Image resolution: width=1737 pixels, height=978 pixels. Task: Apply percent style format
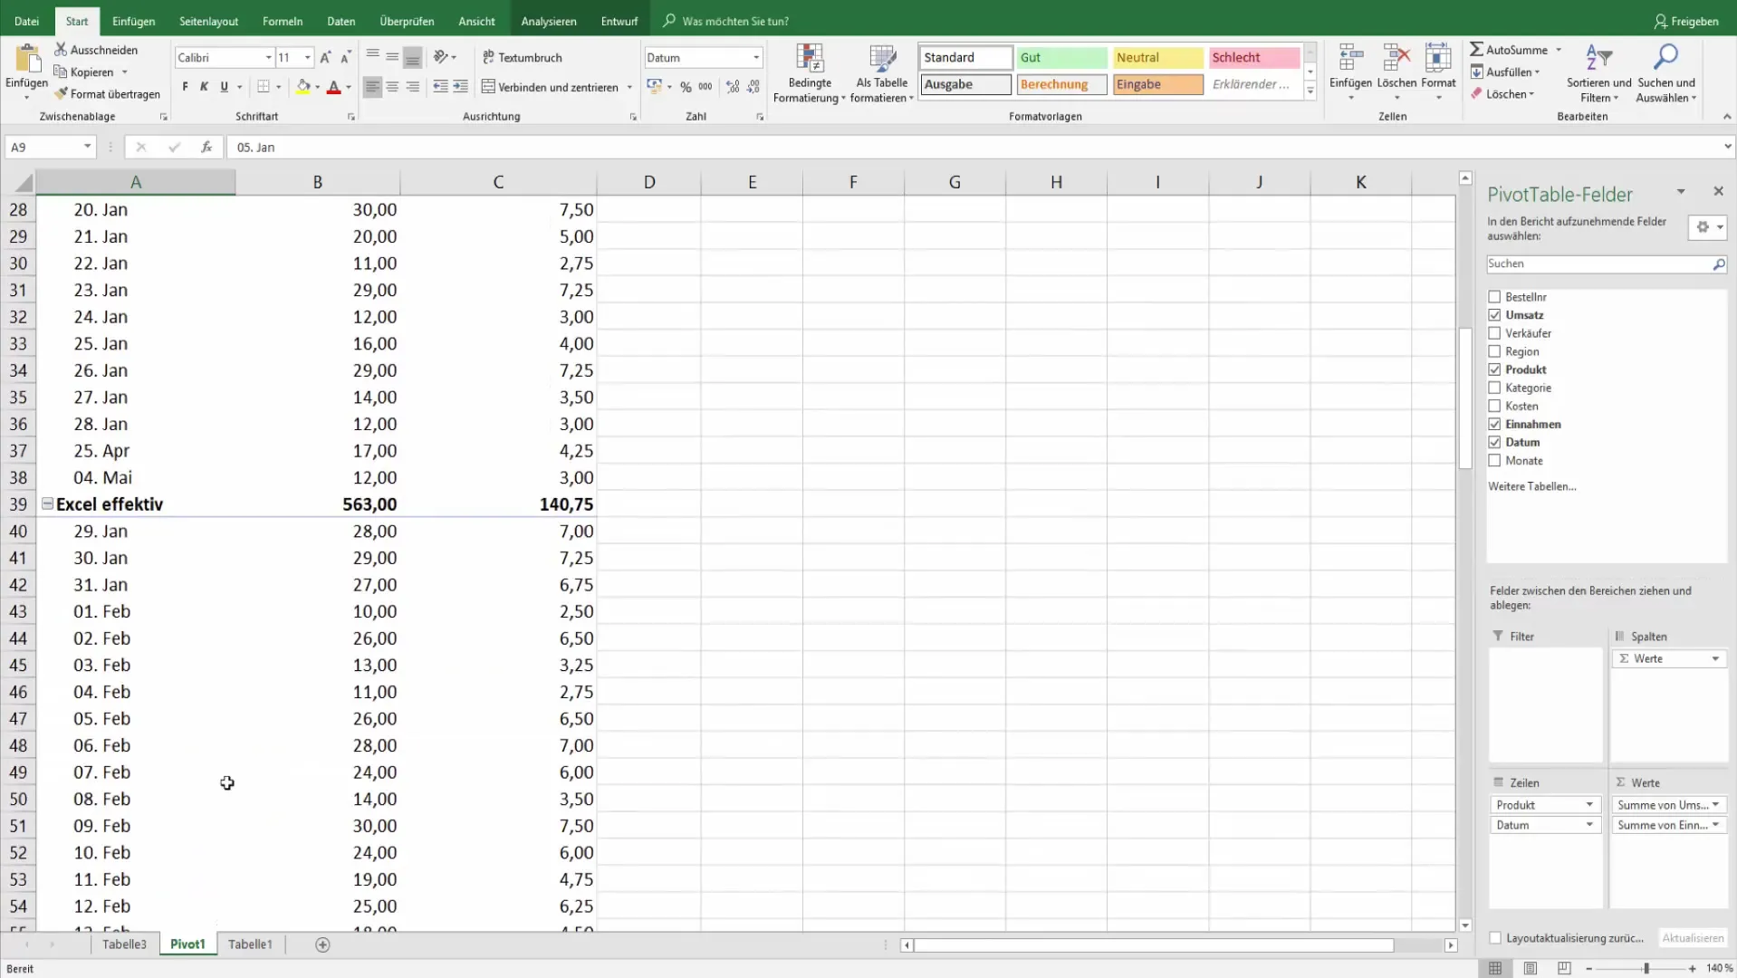point(686,87)
